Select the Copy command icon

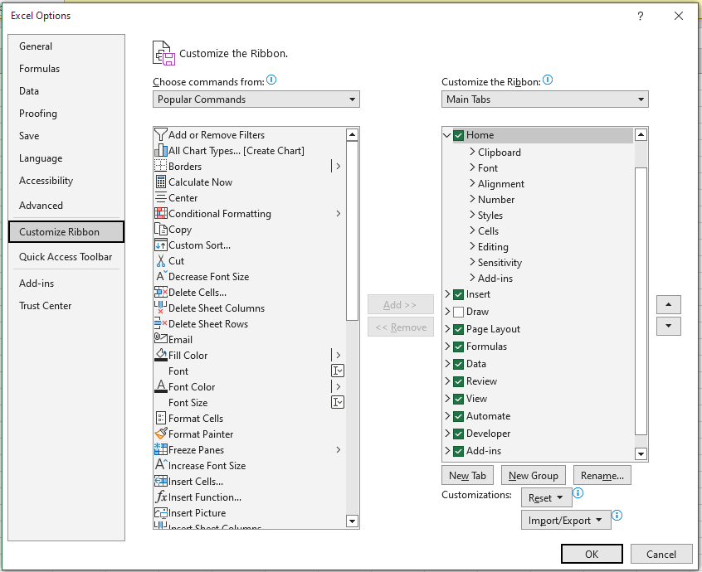[x=161, y=229]
